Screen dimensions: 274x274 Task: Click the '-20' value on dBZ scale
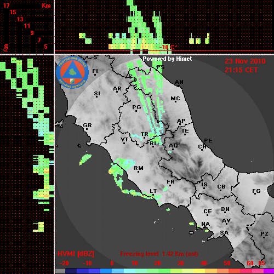pos(64,263)
